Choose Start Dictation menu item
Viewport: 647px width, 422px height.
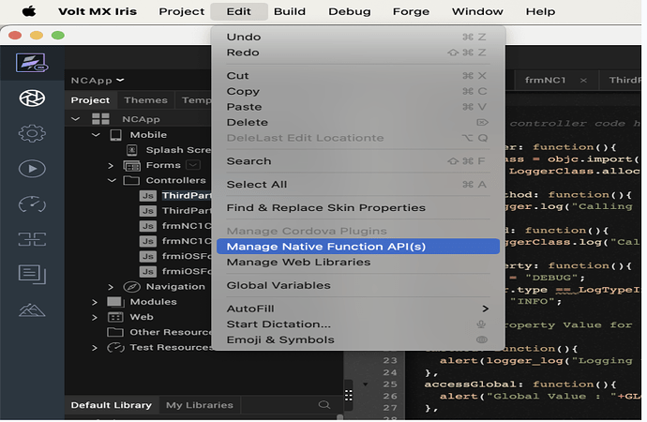coord(358,324)
